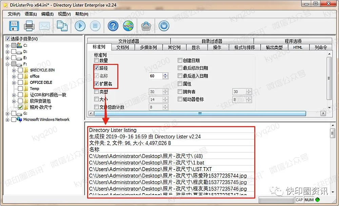
Task: Expand the $RECYCLE.BIN folder node
Action: point(14,70)
